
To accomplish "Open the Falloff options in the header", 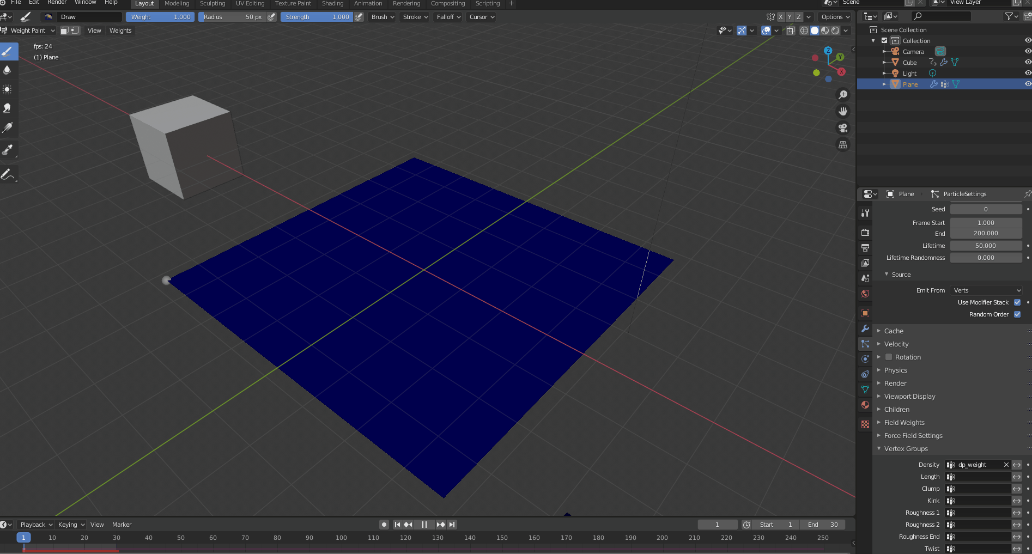I will tap(447, 17).
